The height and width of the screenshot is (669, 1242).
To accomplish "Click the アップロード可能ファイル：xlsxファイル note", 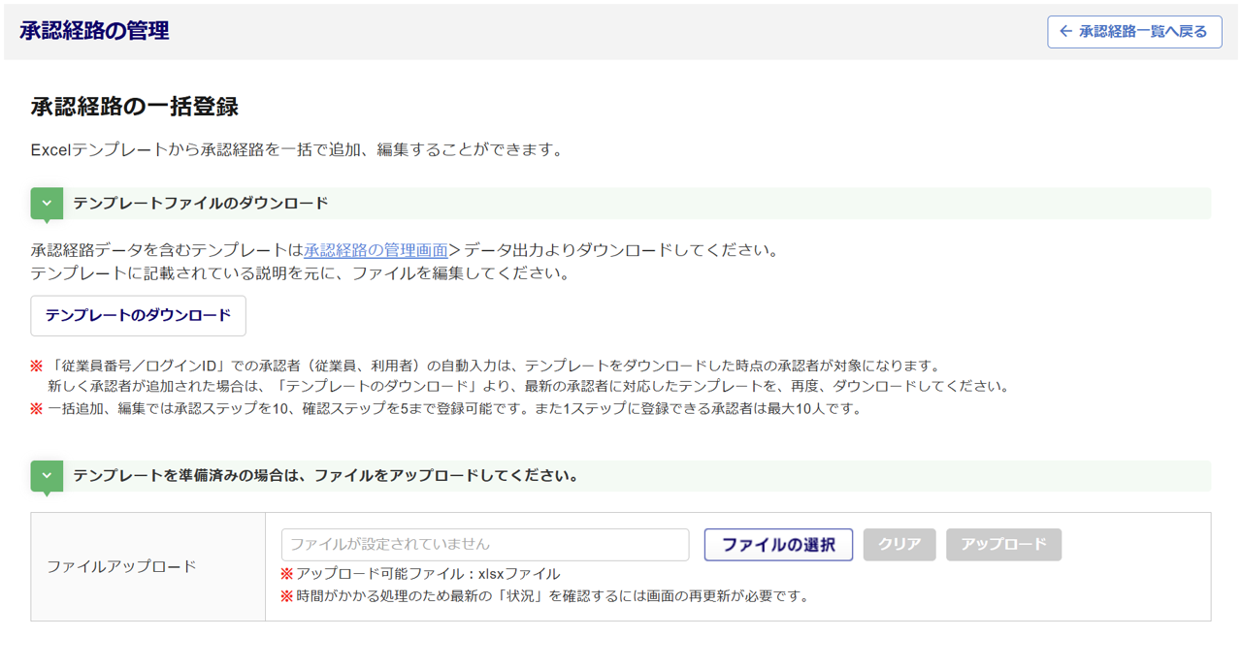I will 420,574.
